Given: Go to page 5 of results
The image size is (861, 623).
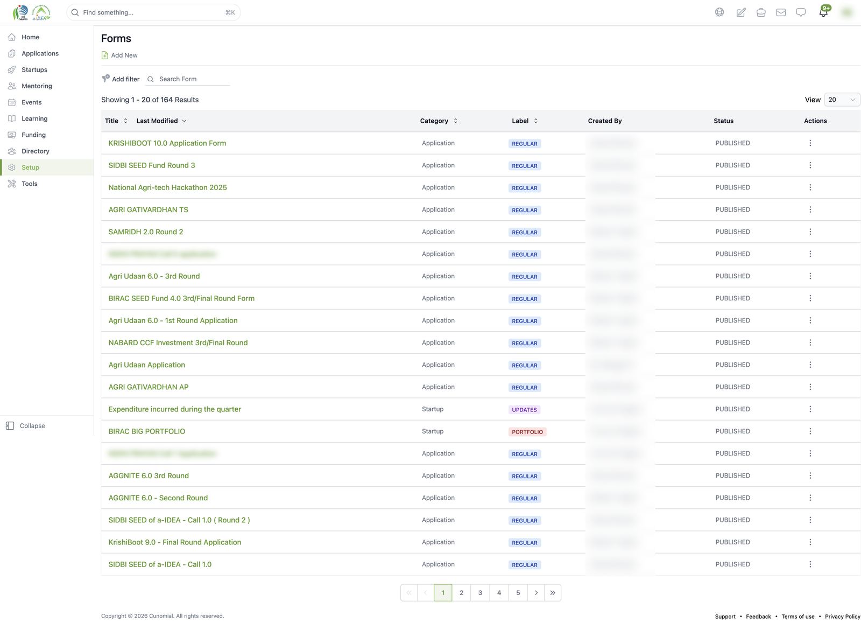Looking at the screenshot, I should 518,593.
